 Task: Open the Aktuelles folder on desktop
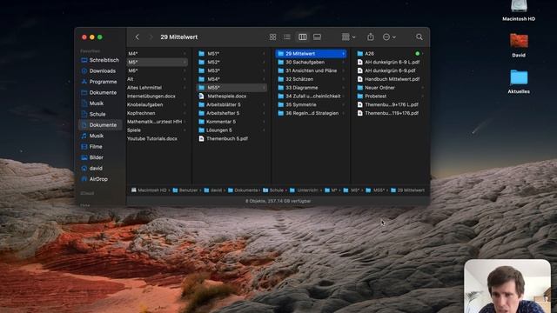[x=519, y=82]
